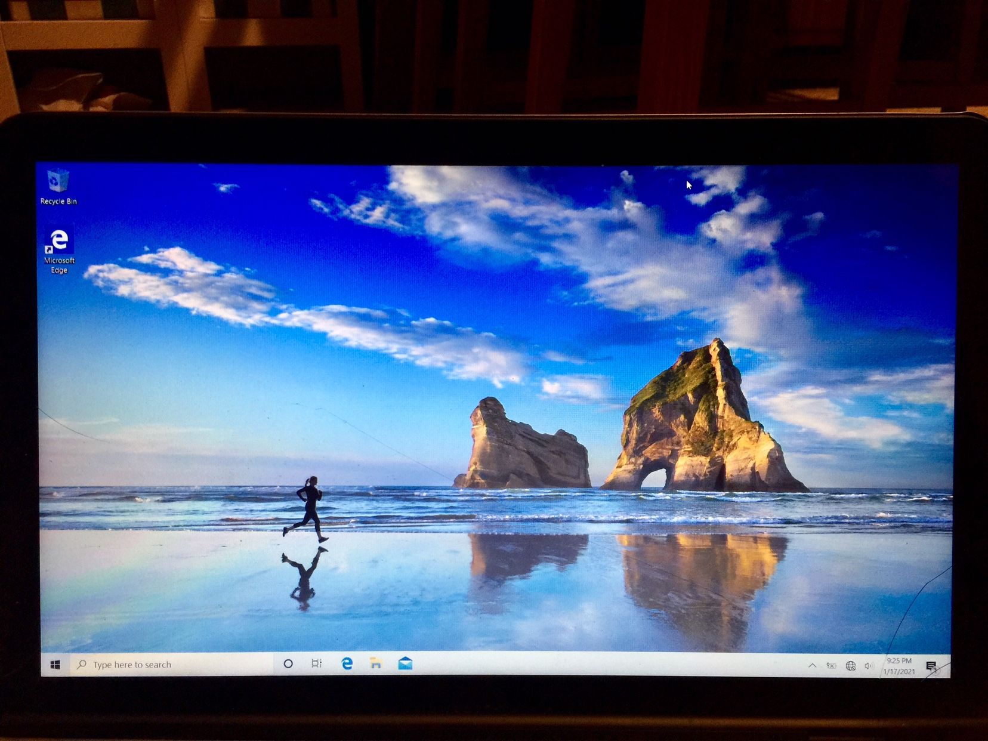Show hidden system tray icons

point(812,665)
